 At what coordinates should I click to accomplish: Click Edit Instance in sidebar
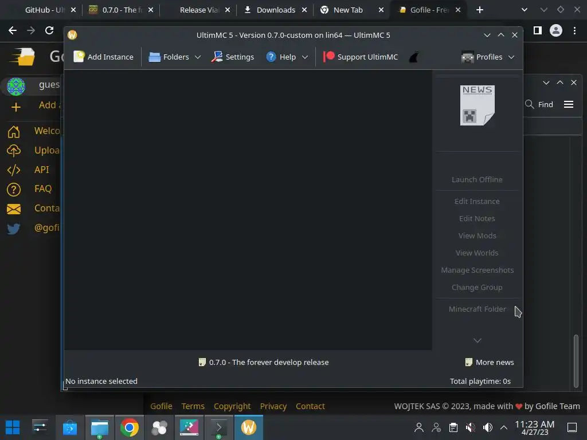pos(477,201)
